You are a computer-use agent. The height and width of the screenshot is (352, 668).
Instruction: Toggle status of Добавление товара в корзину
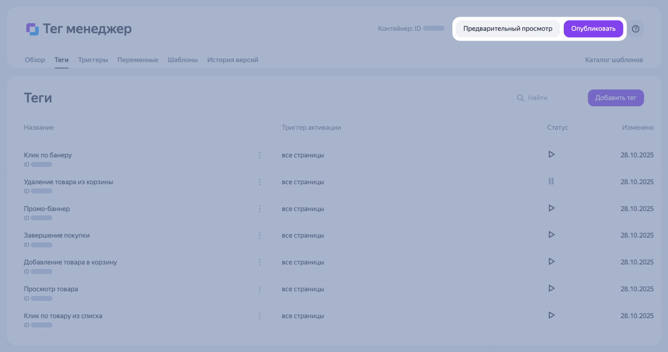[x=551, y=262]
